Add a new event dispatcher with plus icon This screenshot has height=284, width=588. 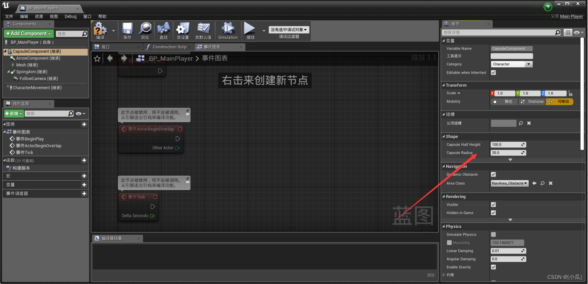(x=84, y=193)
